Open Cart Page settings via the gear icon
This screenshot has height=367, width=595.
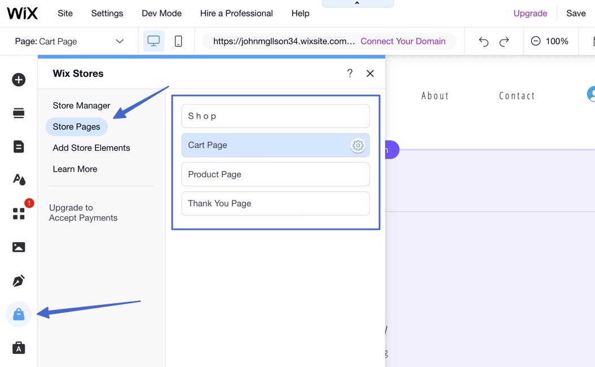pos(358,145)
